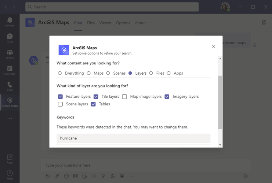Select the Maps radio button
The height and width of the screenshot is (183, 272).
88,73
